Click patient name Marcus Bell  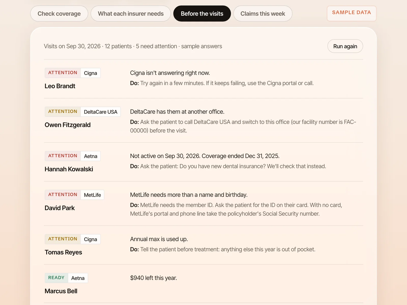[x=61, y=291]
